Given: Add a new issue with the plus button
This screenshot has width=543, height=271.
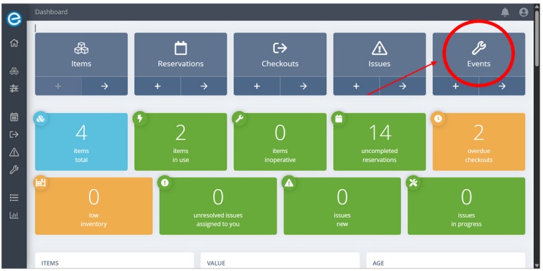Looking at the screenshot, I should (356, 86).
